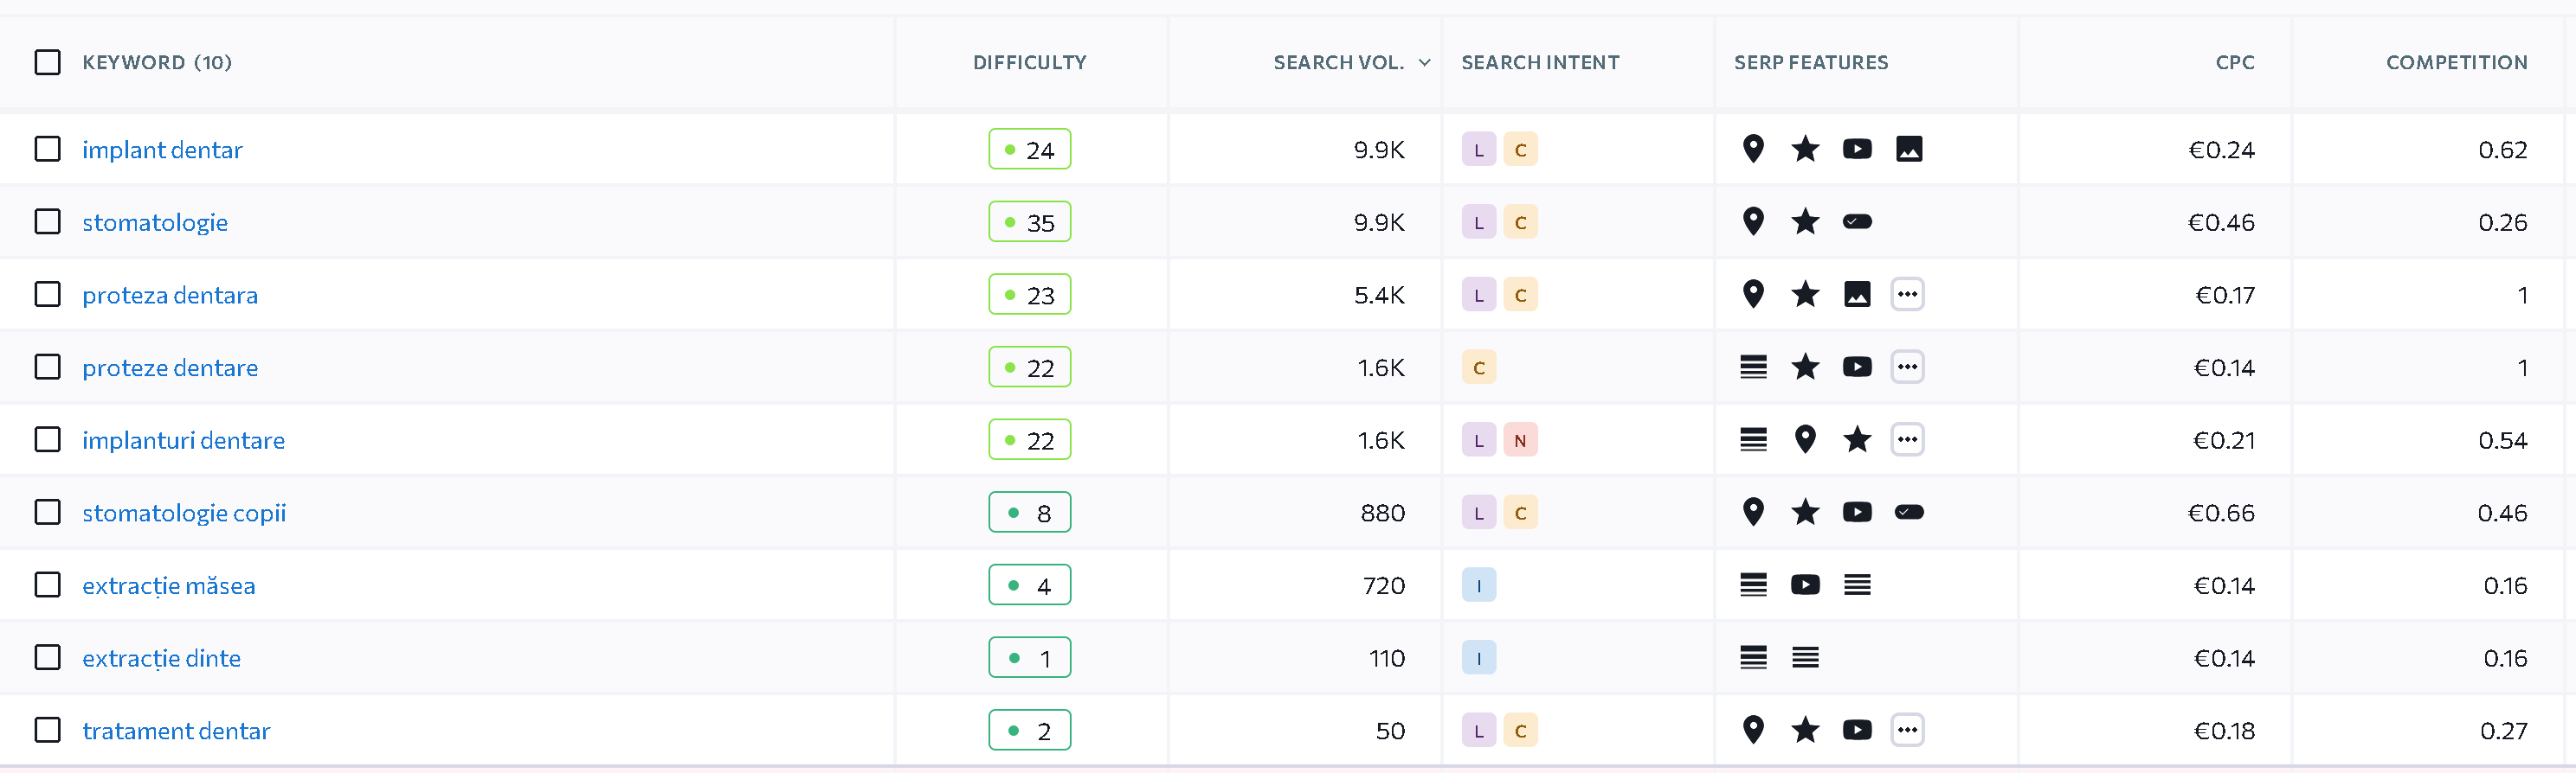
Task: Click the reviews star icon for stomatologie copii
Action: tap(1805, 513)
